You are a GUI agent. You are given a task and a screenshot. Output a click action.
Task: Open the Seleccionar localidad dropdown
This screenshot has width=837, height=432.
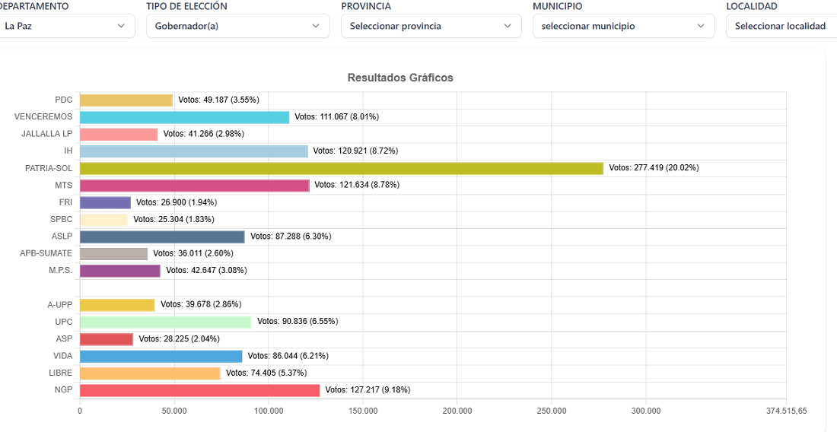(x=780, y=26)
